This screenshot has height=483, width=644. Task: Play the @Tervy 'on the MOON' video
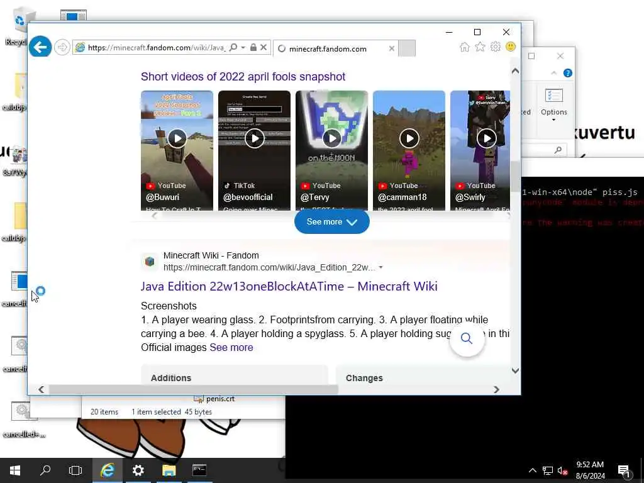(332, 138)
